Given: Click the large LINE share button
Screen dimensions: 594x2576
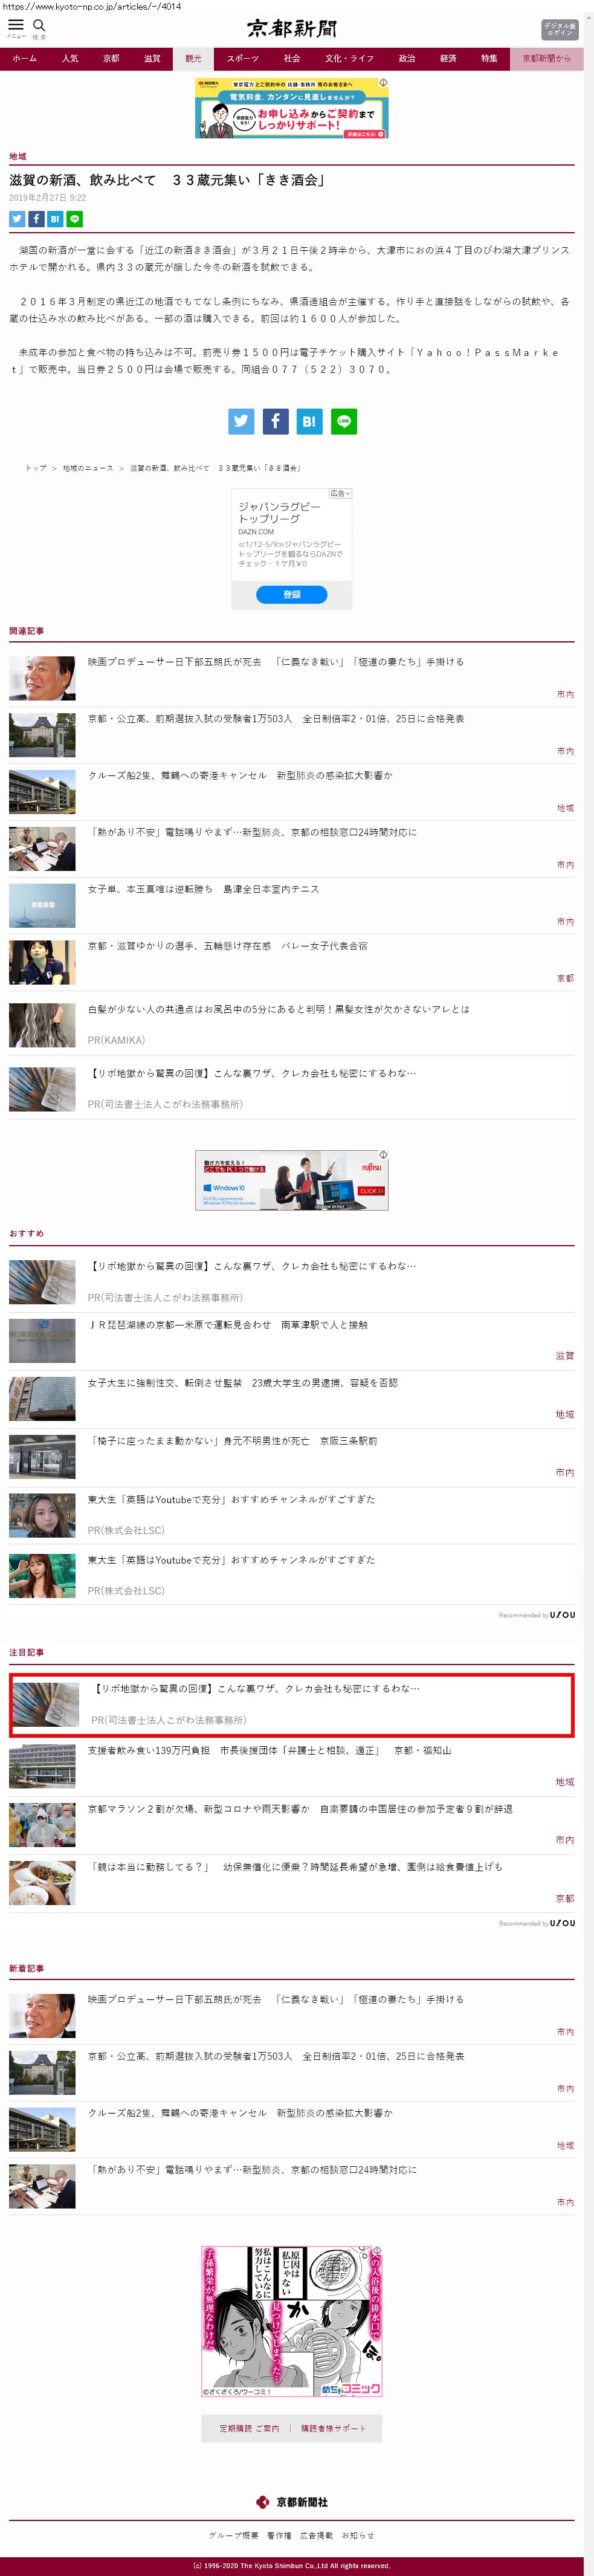Looking at the screenshot, I should point(344,421).
